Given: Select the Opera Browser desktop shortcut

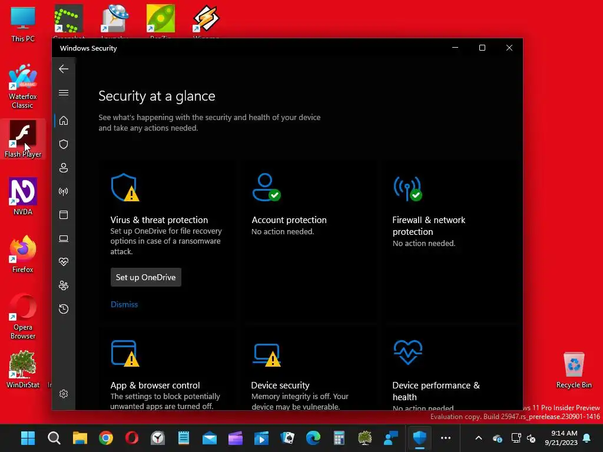Looking at the screenshot, I should coord(23,316).
